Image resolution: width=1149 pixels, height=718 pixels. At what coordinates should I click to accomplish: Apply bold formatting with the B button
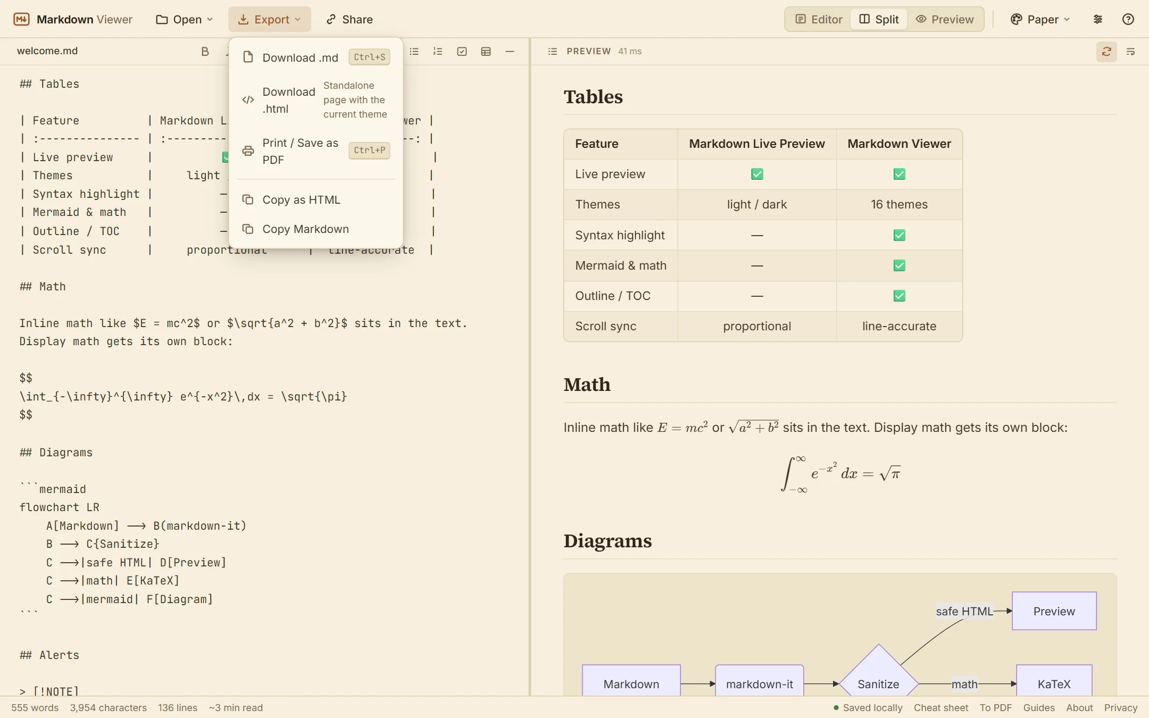(205, 51)
